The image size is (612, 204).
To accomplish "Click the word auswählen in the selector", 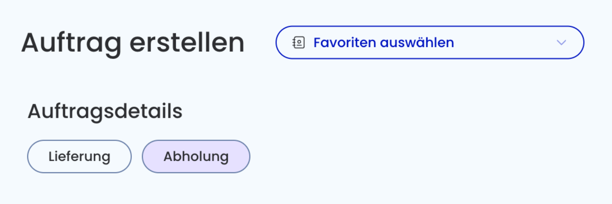I will click(417, 43).
